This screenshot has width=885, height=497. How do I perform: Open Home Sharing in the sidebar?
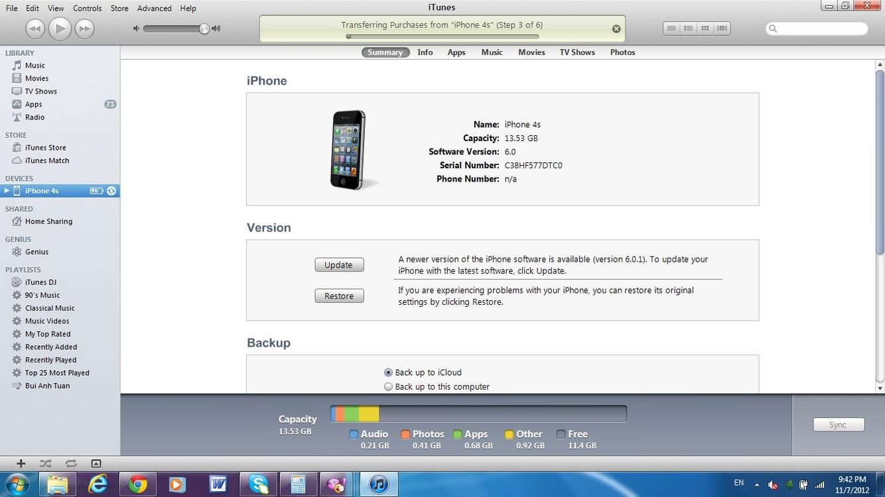(x=48, y=221)
